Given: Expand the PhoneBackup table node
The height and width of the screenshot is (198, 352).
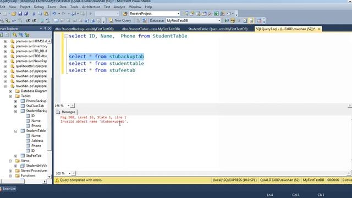Looking at the screenshot, I should 16,101.
